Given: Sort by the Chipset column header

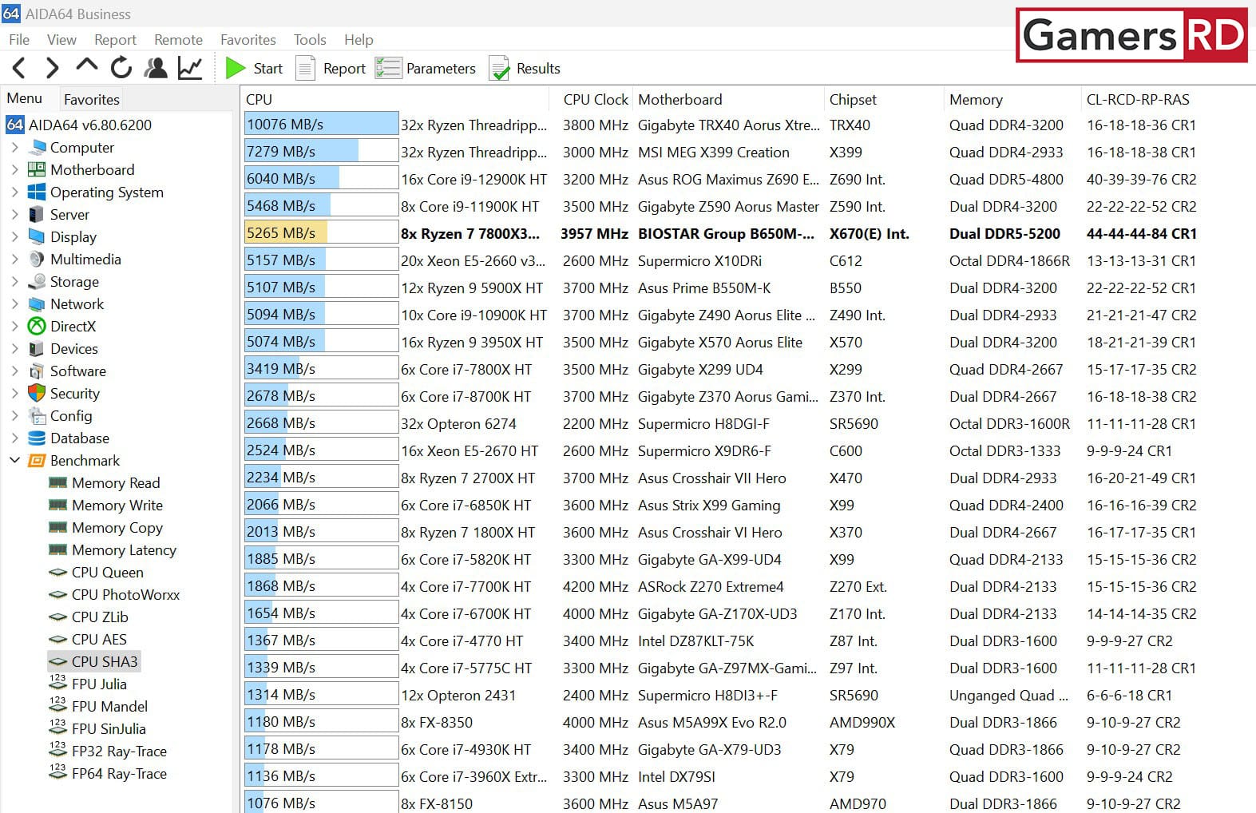Looking at the screenshot, I should tap(853, 99).
